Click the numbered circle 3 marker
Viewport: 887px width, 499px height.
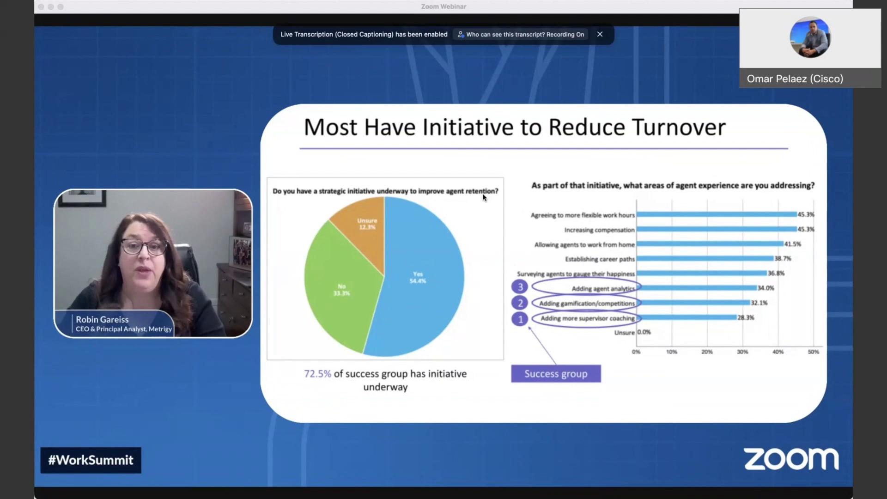520,287
